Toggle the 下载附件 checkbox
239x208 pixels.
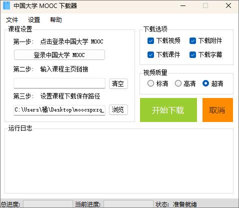[192, 40]
